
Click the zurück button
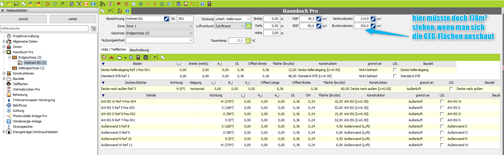23,19
